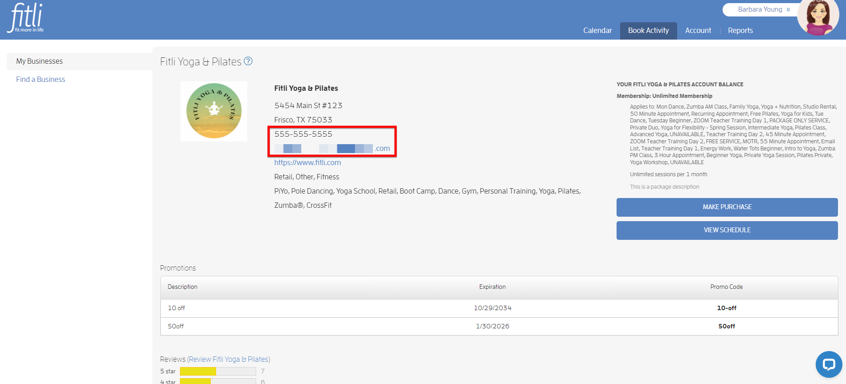This screenshot has width=846, height=384.
Task: Expand the Barbara Young user dropdown
Action: pos(764,9)
